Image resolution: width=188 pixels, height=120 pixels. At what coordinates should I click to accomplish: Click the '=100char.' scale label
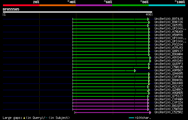click(143, 118)
